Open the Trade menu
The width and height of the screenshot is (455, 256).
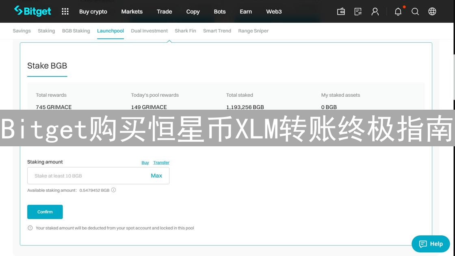tap(164, 12)
